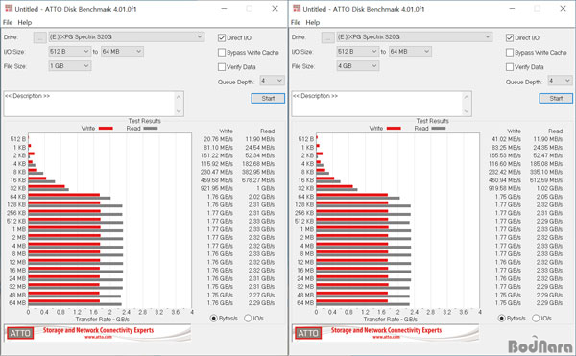Open drive browse button in right window

[x=327, y=37]
